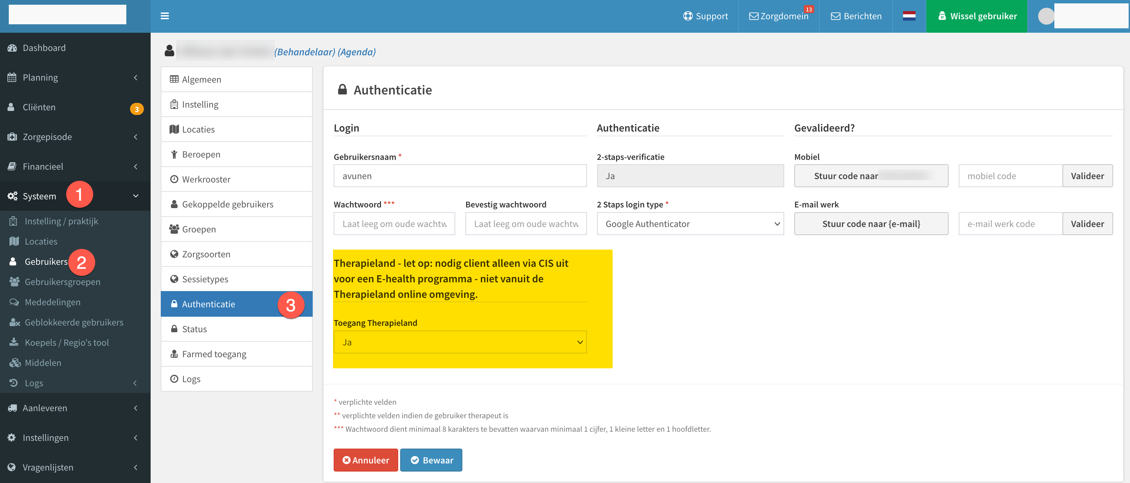Open Zorgdomein with its notification badge
This screenshot has width=1130, height=483.
pyautogui.click(x=779, y=16)
